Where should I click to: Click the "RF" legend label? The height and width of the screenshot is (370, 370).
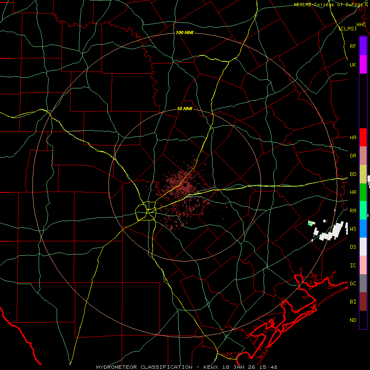[x=353, y=46]
